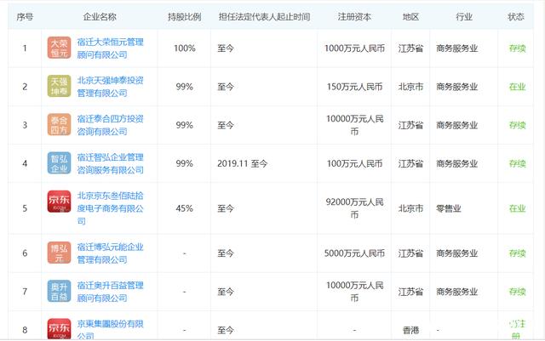Click the 企业名称 column header
545x341 pixels.
[x=100, y=17]
